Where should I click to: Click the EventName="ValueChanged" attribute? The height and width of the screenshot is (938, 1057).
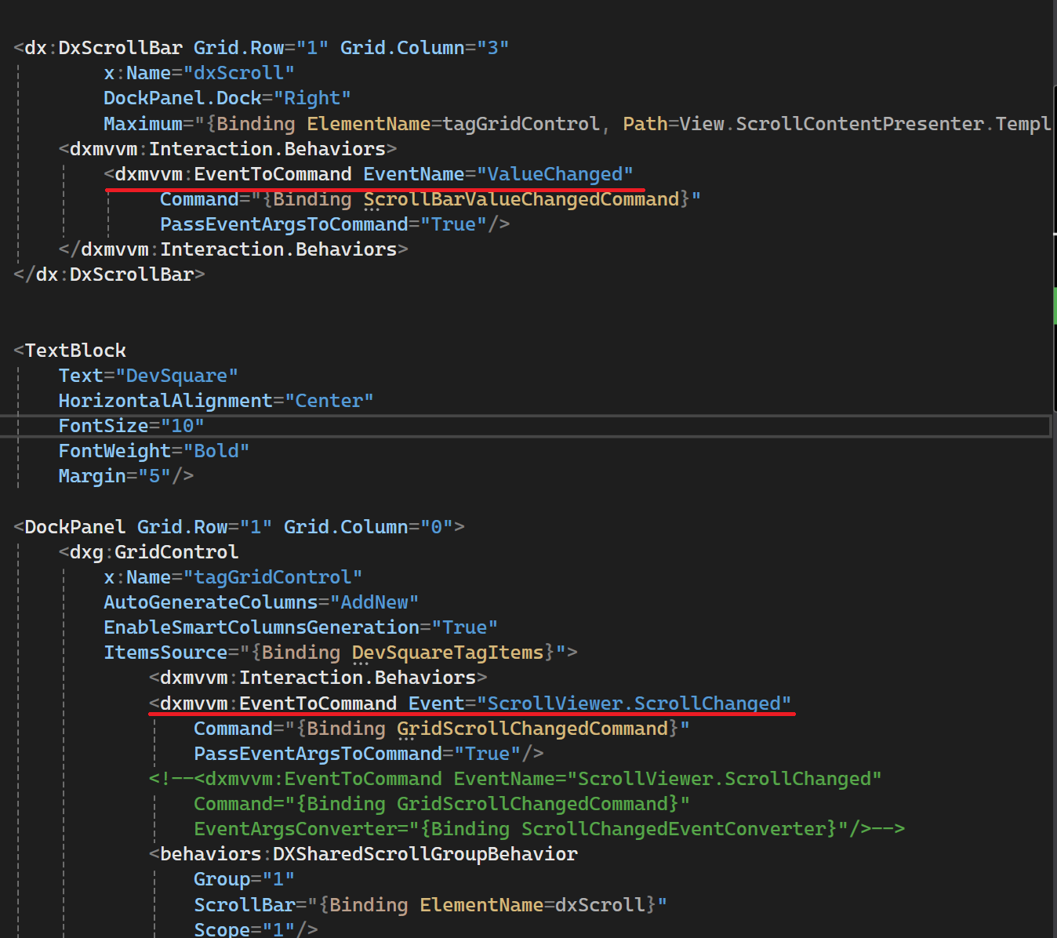[x=498, y=174]
